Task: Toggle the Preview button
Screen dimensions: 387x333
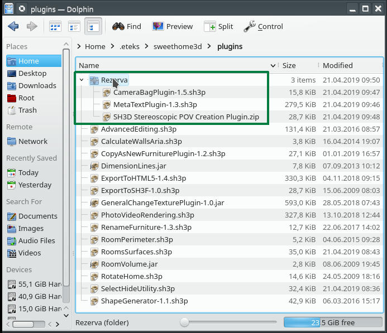Action: pyautogui.click(x=172, y=26)
